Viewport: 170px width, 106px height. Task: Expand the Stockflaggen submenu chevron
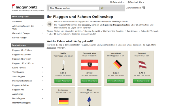[x=42, y=77]
